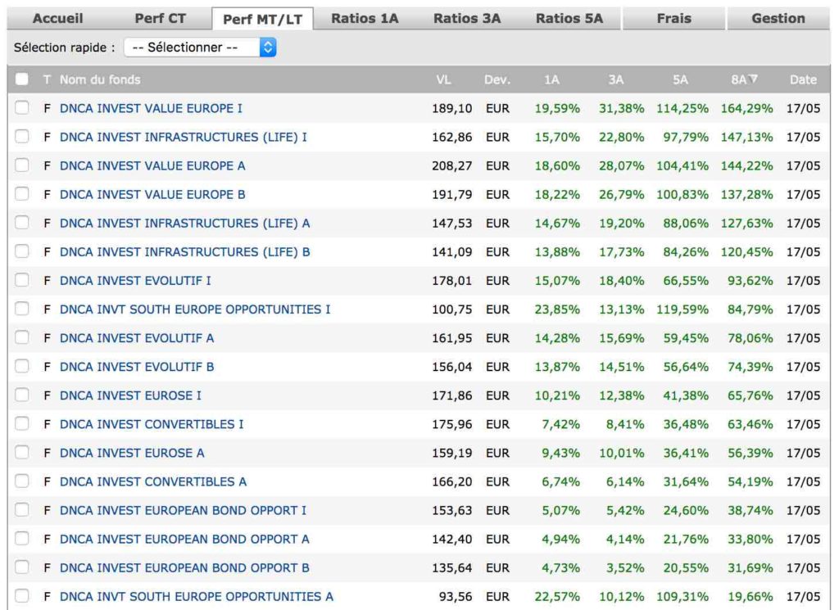Image resolution: width=839 pixels, height=610 pixels.
Task: Sort the table by VL column
Action: click(x=443, y=79)
